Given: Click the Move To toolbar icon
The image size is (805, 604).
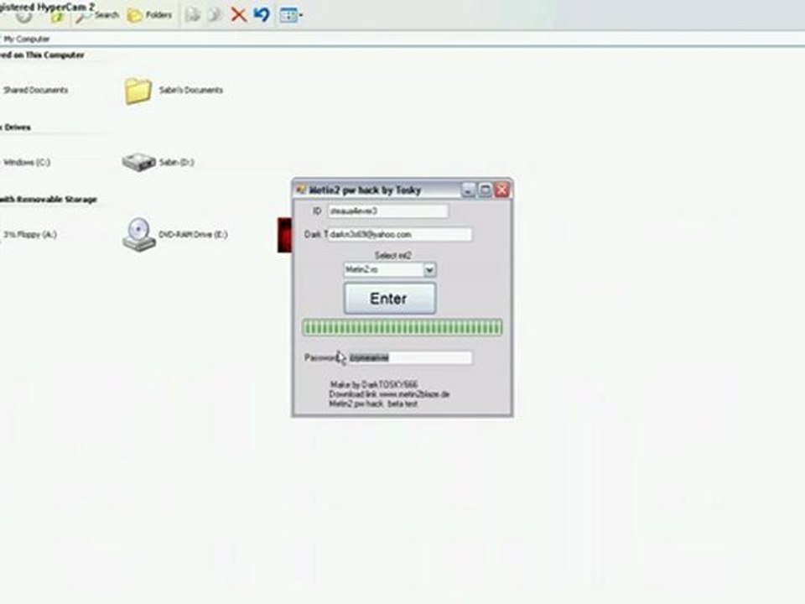Looking at the screenshot, I should click(x=193, y=15).
